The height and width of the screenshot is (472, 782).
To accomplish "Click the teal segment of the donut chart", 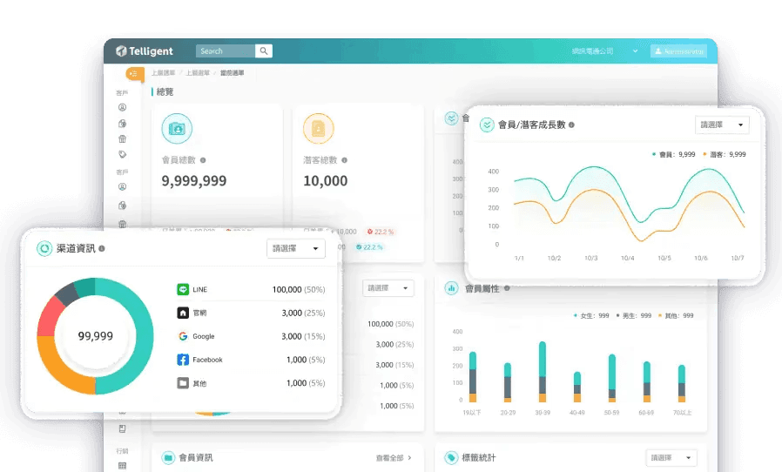I will (145, 336).
